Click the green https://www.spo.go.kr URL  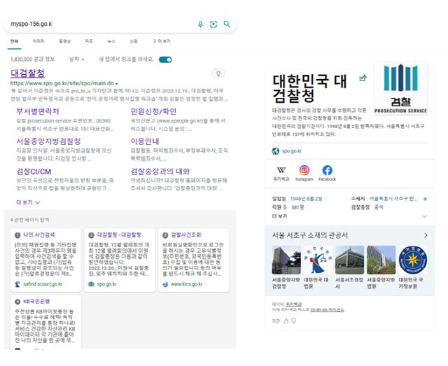tap(62, 83)
